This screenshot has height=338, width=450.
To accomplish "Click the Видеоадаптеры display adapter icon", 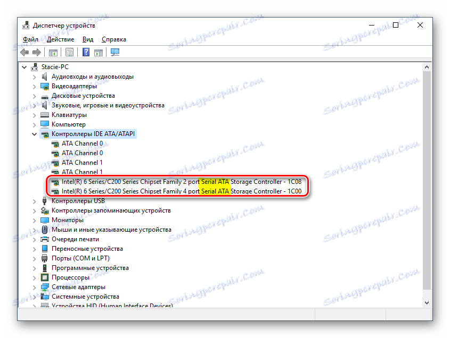I will [x=45, y=86].
